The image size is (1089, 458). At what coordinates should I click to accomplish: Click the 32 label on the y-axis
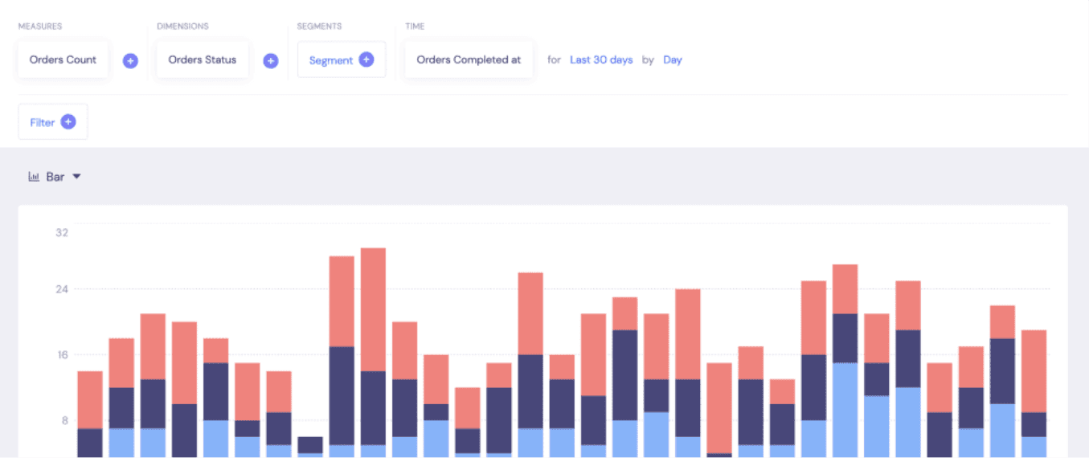point(61,233)
